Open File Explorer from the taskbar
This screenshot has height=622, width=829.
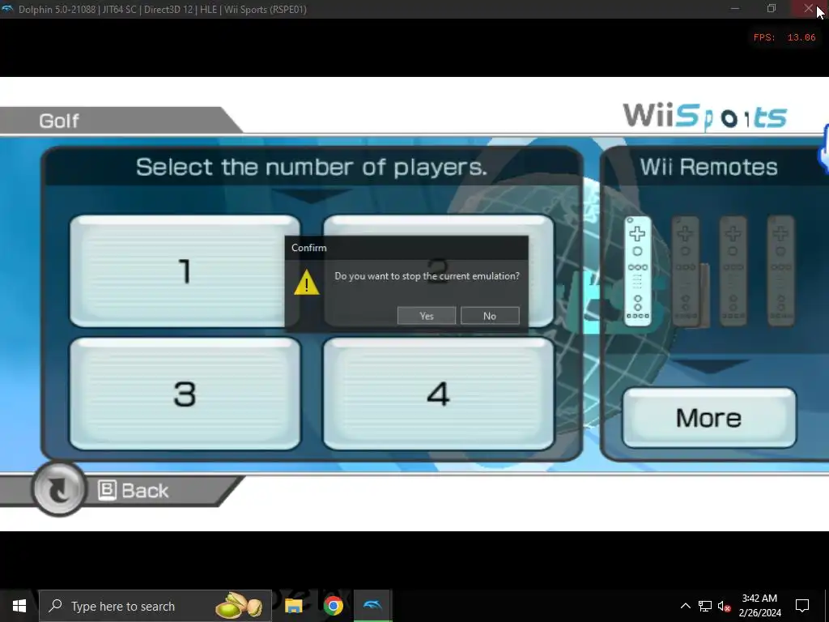(x=293, y=606)
